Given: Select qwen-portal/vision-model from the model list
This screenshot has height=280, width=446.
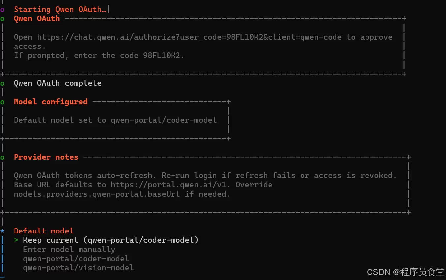Looking at the screenshot, I should tap(78, 268).
